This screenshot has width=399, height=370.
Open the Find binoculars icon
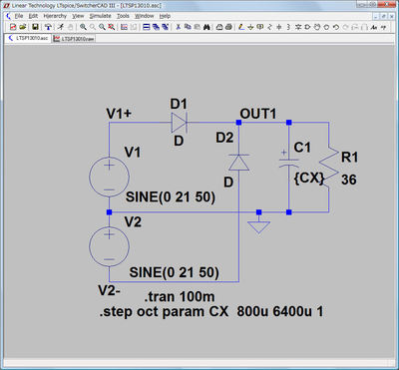206,27
